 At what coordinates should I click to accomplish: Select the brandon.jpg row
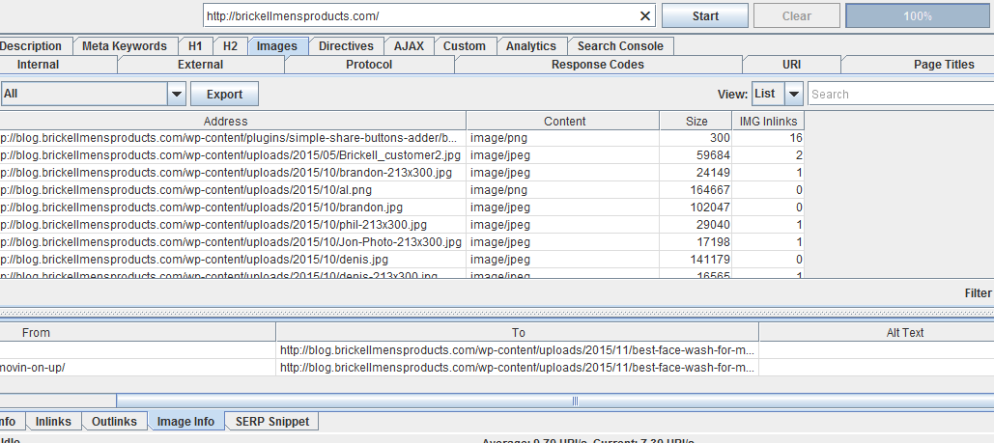402,208
